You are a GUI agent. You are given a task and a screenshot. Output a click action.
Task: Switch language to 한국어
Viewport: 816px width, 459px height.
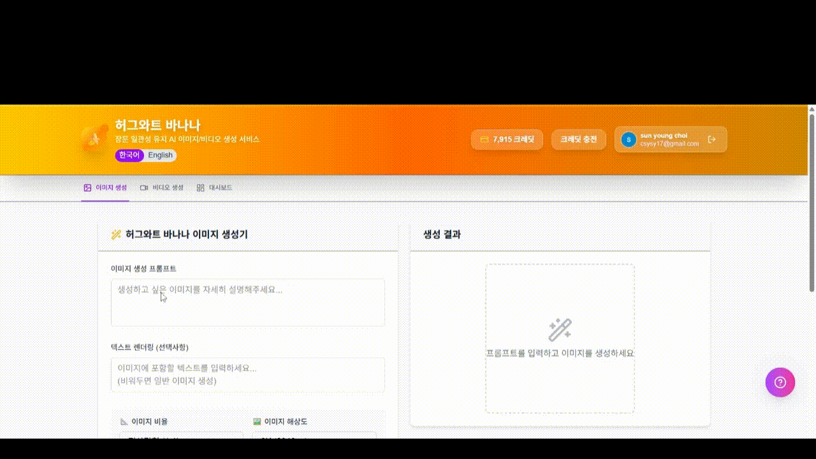coord(129,155)
